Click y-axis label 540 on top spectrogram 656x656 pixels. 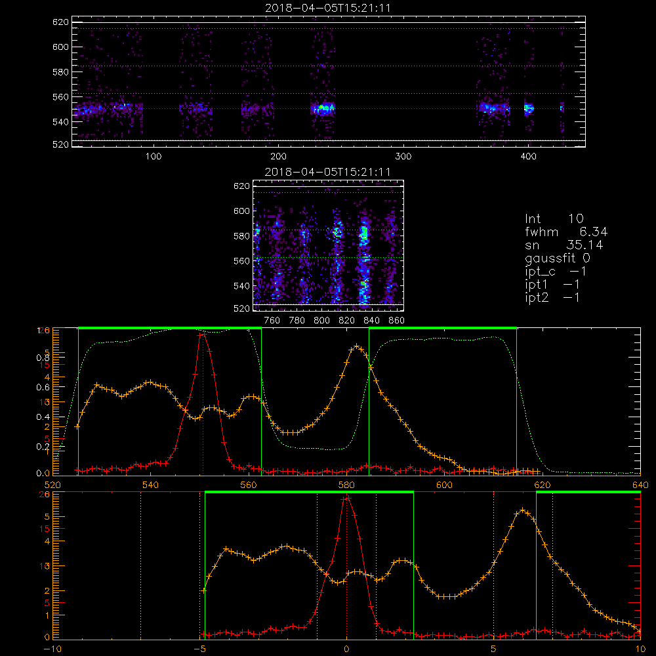60,122
